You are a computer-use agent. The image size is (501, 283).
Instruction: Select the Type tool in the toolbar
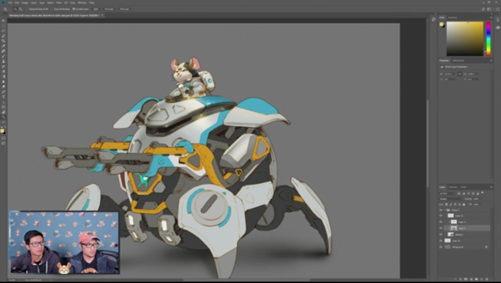3,96
